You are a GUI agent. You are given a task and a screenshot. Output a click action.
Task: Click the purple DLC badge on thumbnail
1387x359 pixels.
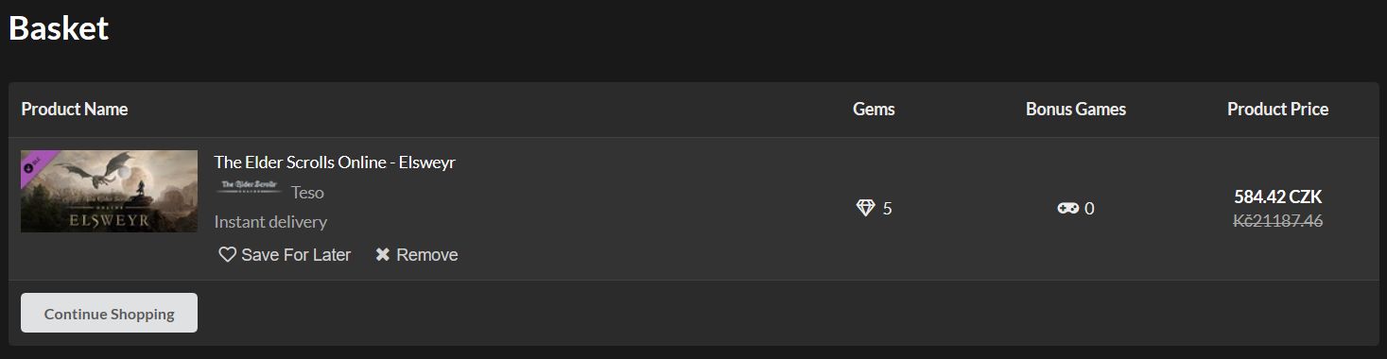click(36, 164)
